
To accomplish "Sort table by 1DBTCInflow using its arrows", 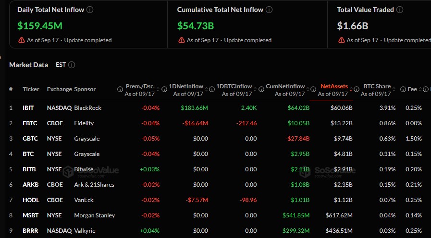I will point(255,90).
